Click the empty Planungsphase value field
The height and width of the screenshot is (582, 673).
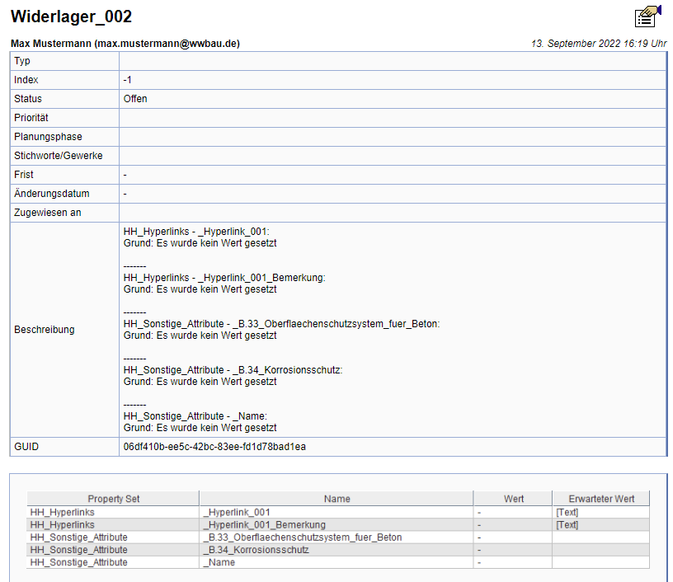(x=392, y=137)
